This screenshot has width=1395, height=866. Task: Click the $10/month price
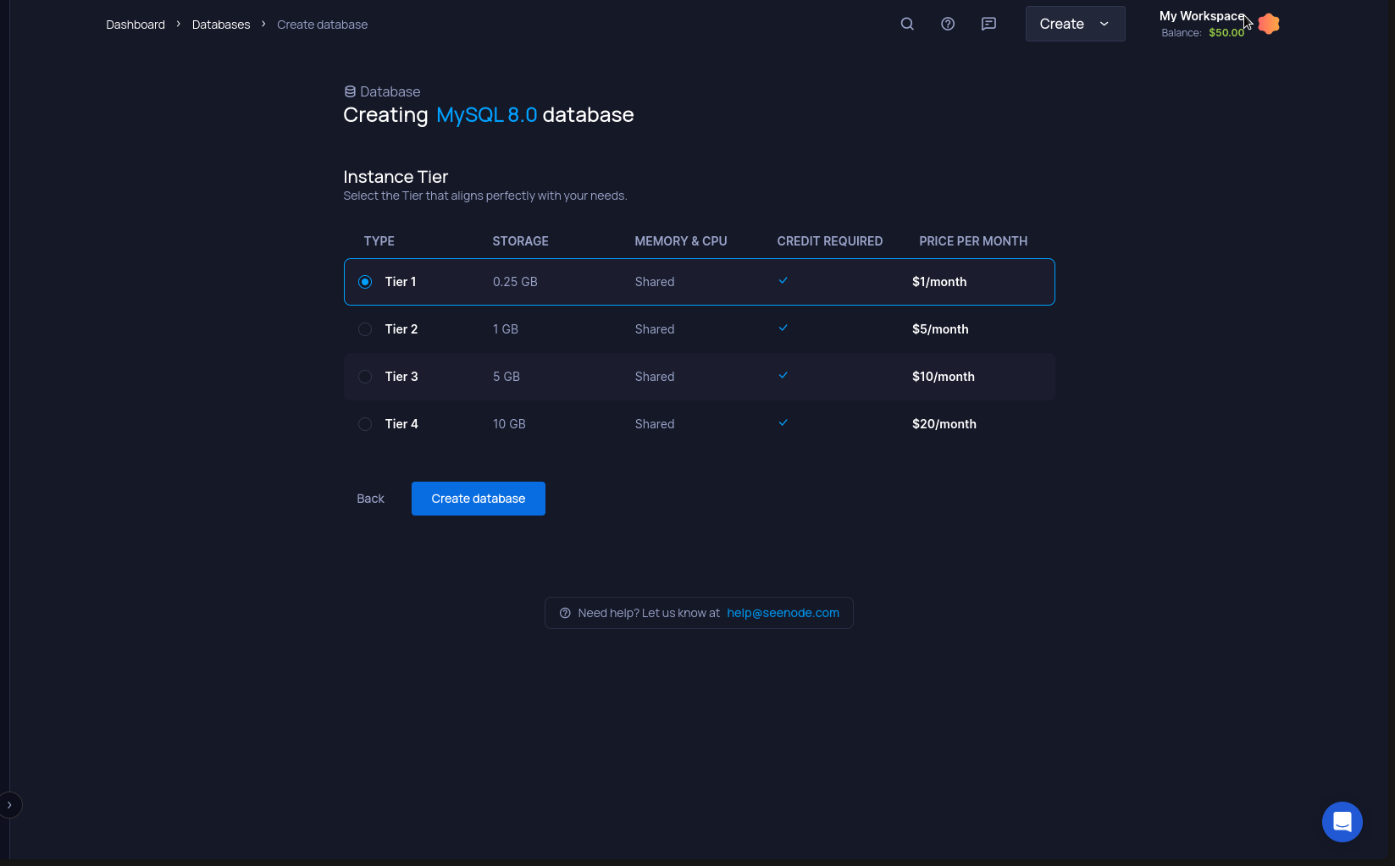click(944, 377)
